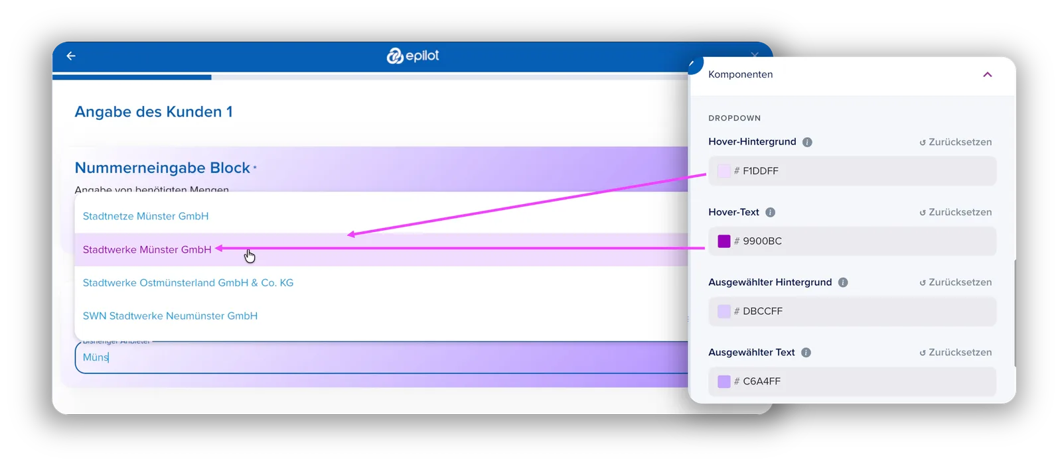Open the DBCCFF color swatch
Image resolution: width=1062 pixels, height=466 pixels.
724,312
